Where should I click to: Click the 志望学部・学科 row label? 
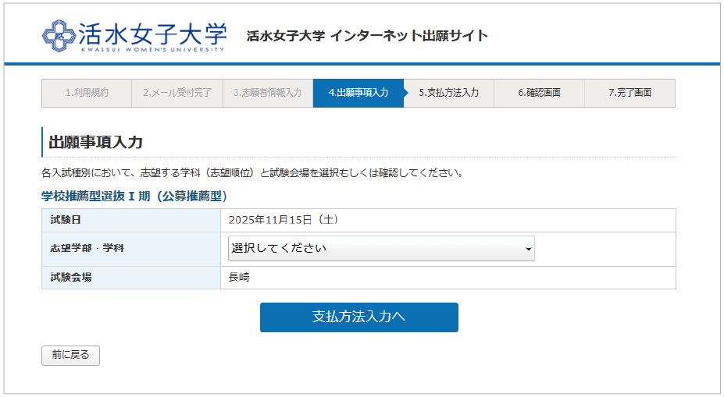pyautogui.click(x=87, y=249)
